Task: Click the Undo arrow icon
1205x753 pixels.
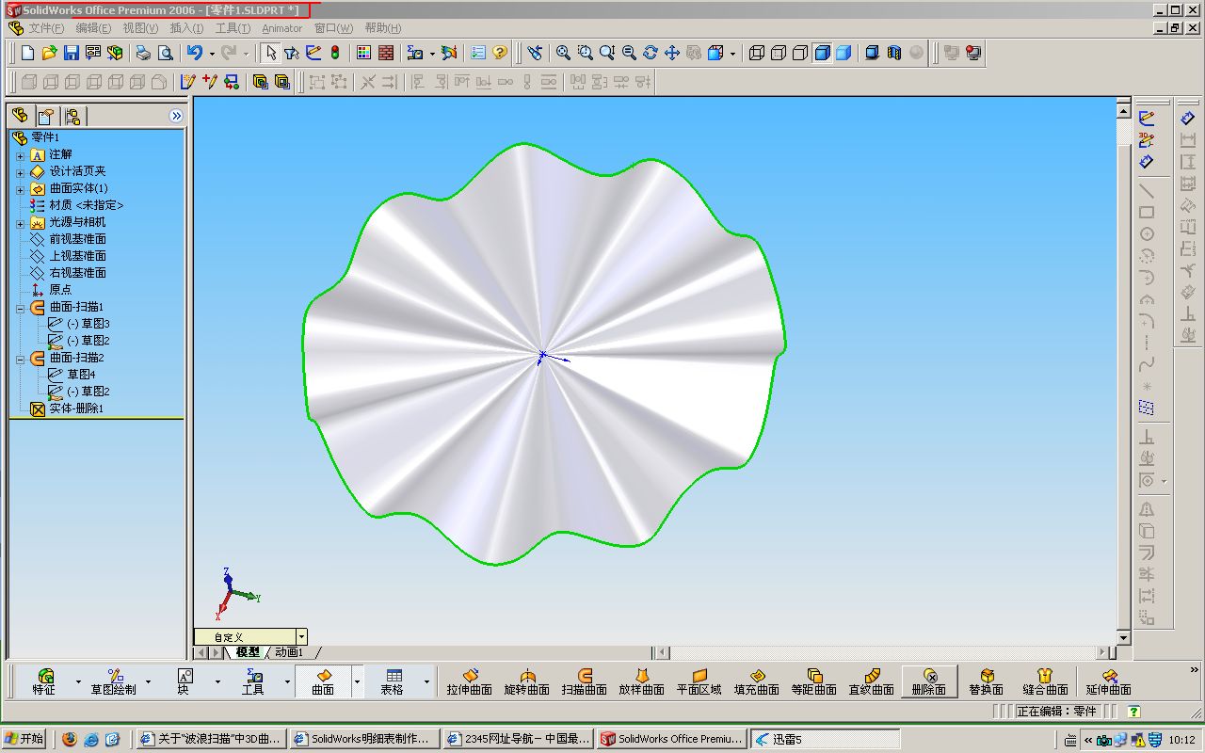Action: (x=195, y=54)
